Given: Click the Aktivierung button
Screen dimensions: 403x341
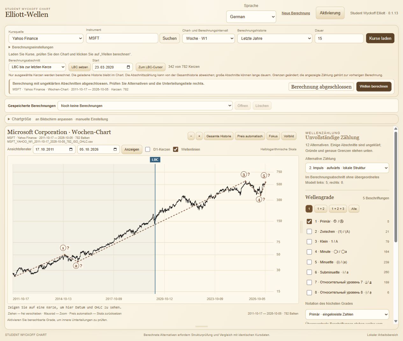Looking at the screenshot, I should tap(330, 13).
